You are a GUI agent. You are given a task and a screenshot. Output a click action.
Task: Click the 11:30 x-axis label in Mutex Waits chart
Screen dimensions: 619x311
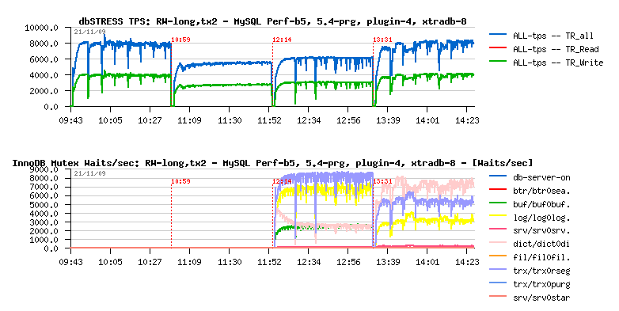pyautogui.click(x=230, y=262)
